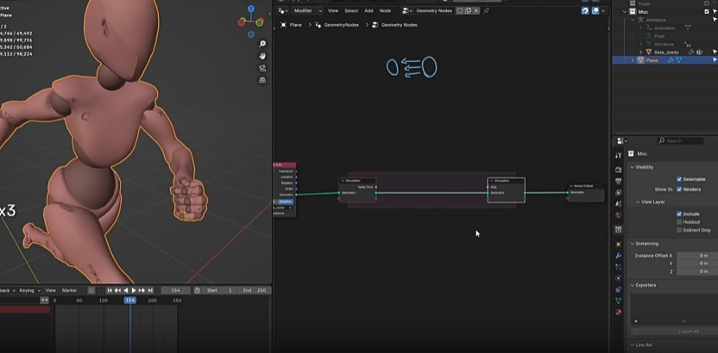Image resolution: width=718 pixels, height=353 pixels.
Task: Click the zoom magnifier viewport icon
Action: 262,44
